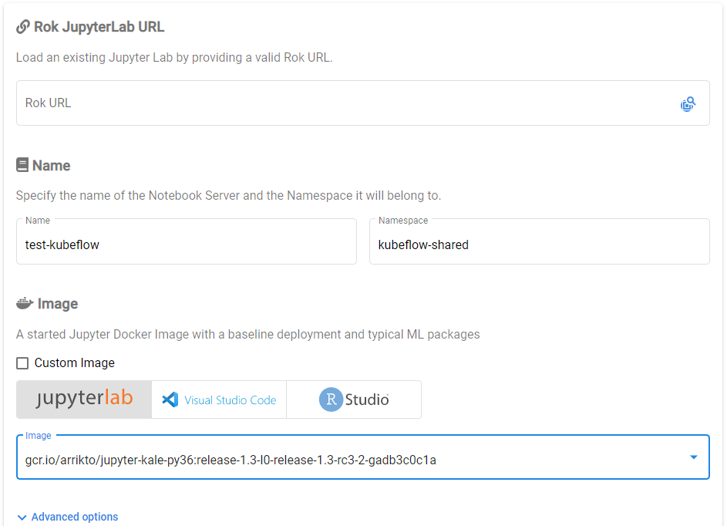Click the Rok file chooser icon

pos(688,104)
